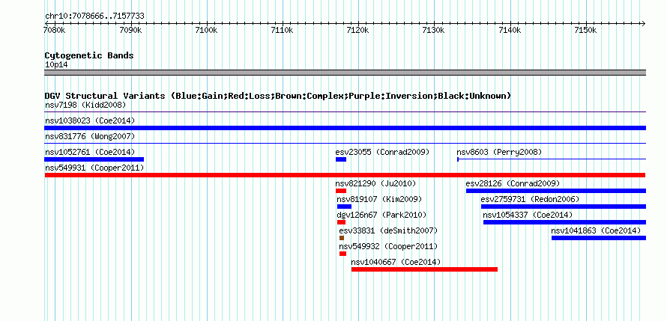The image size is (667, 321).
Task: Click the nsv1054337 (Coe2014) label
Action: [x=528, y=215]
